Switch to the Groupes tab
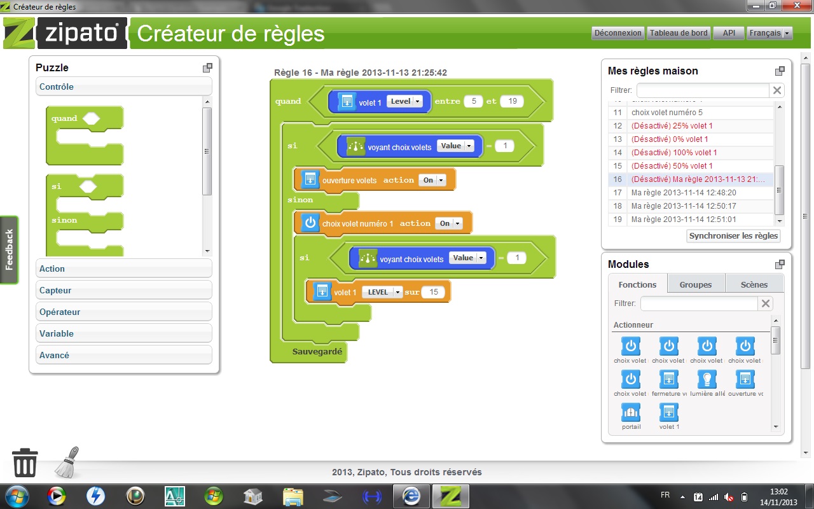Screen dimensions: 814x509 tap(695, 284)
